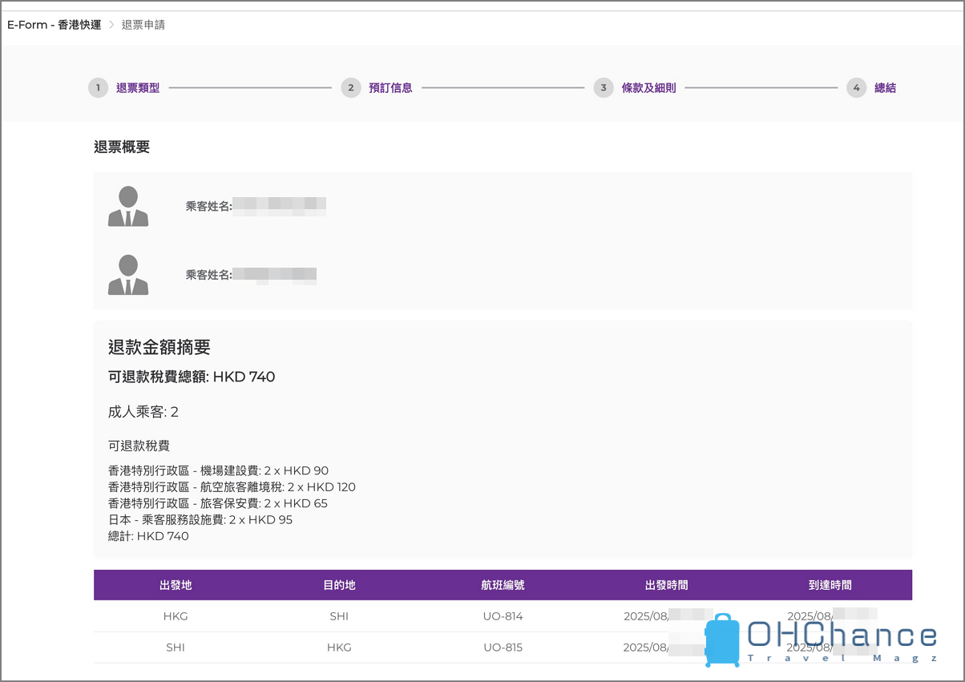965x682 pixels.
Task: Open E-Form - 香港快運 breadcrumb link
Action: click(x=55, y=25)
